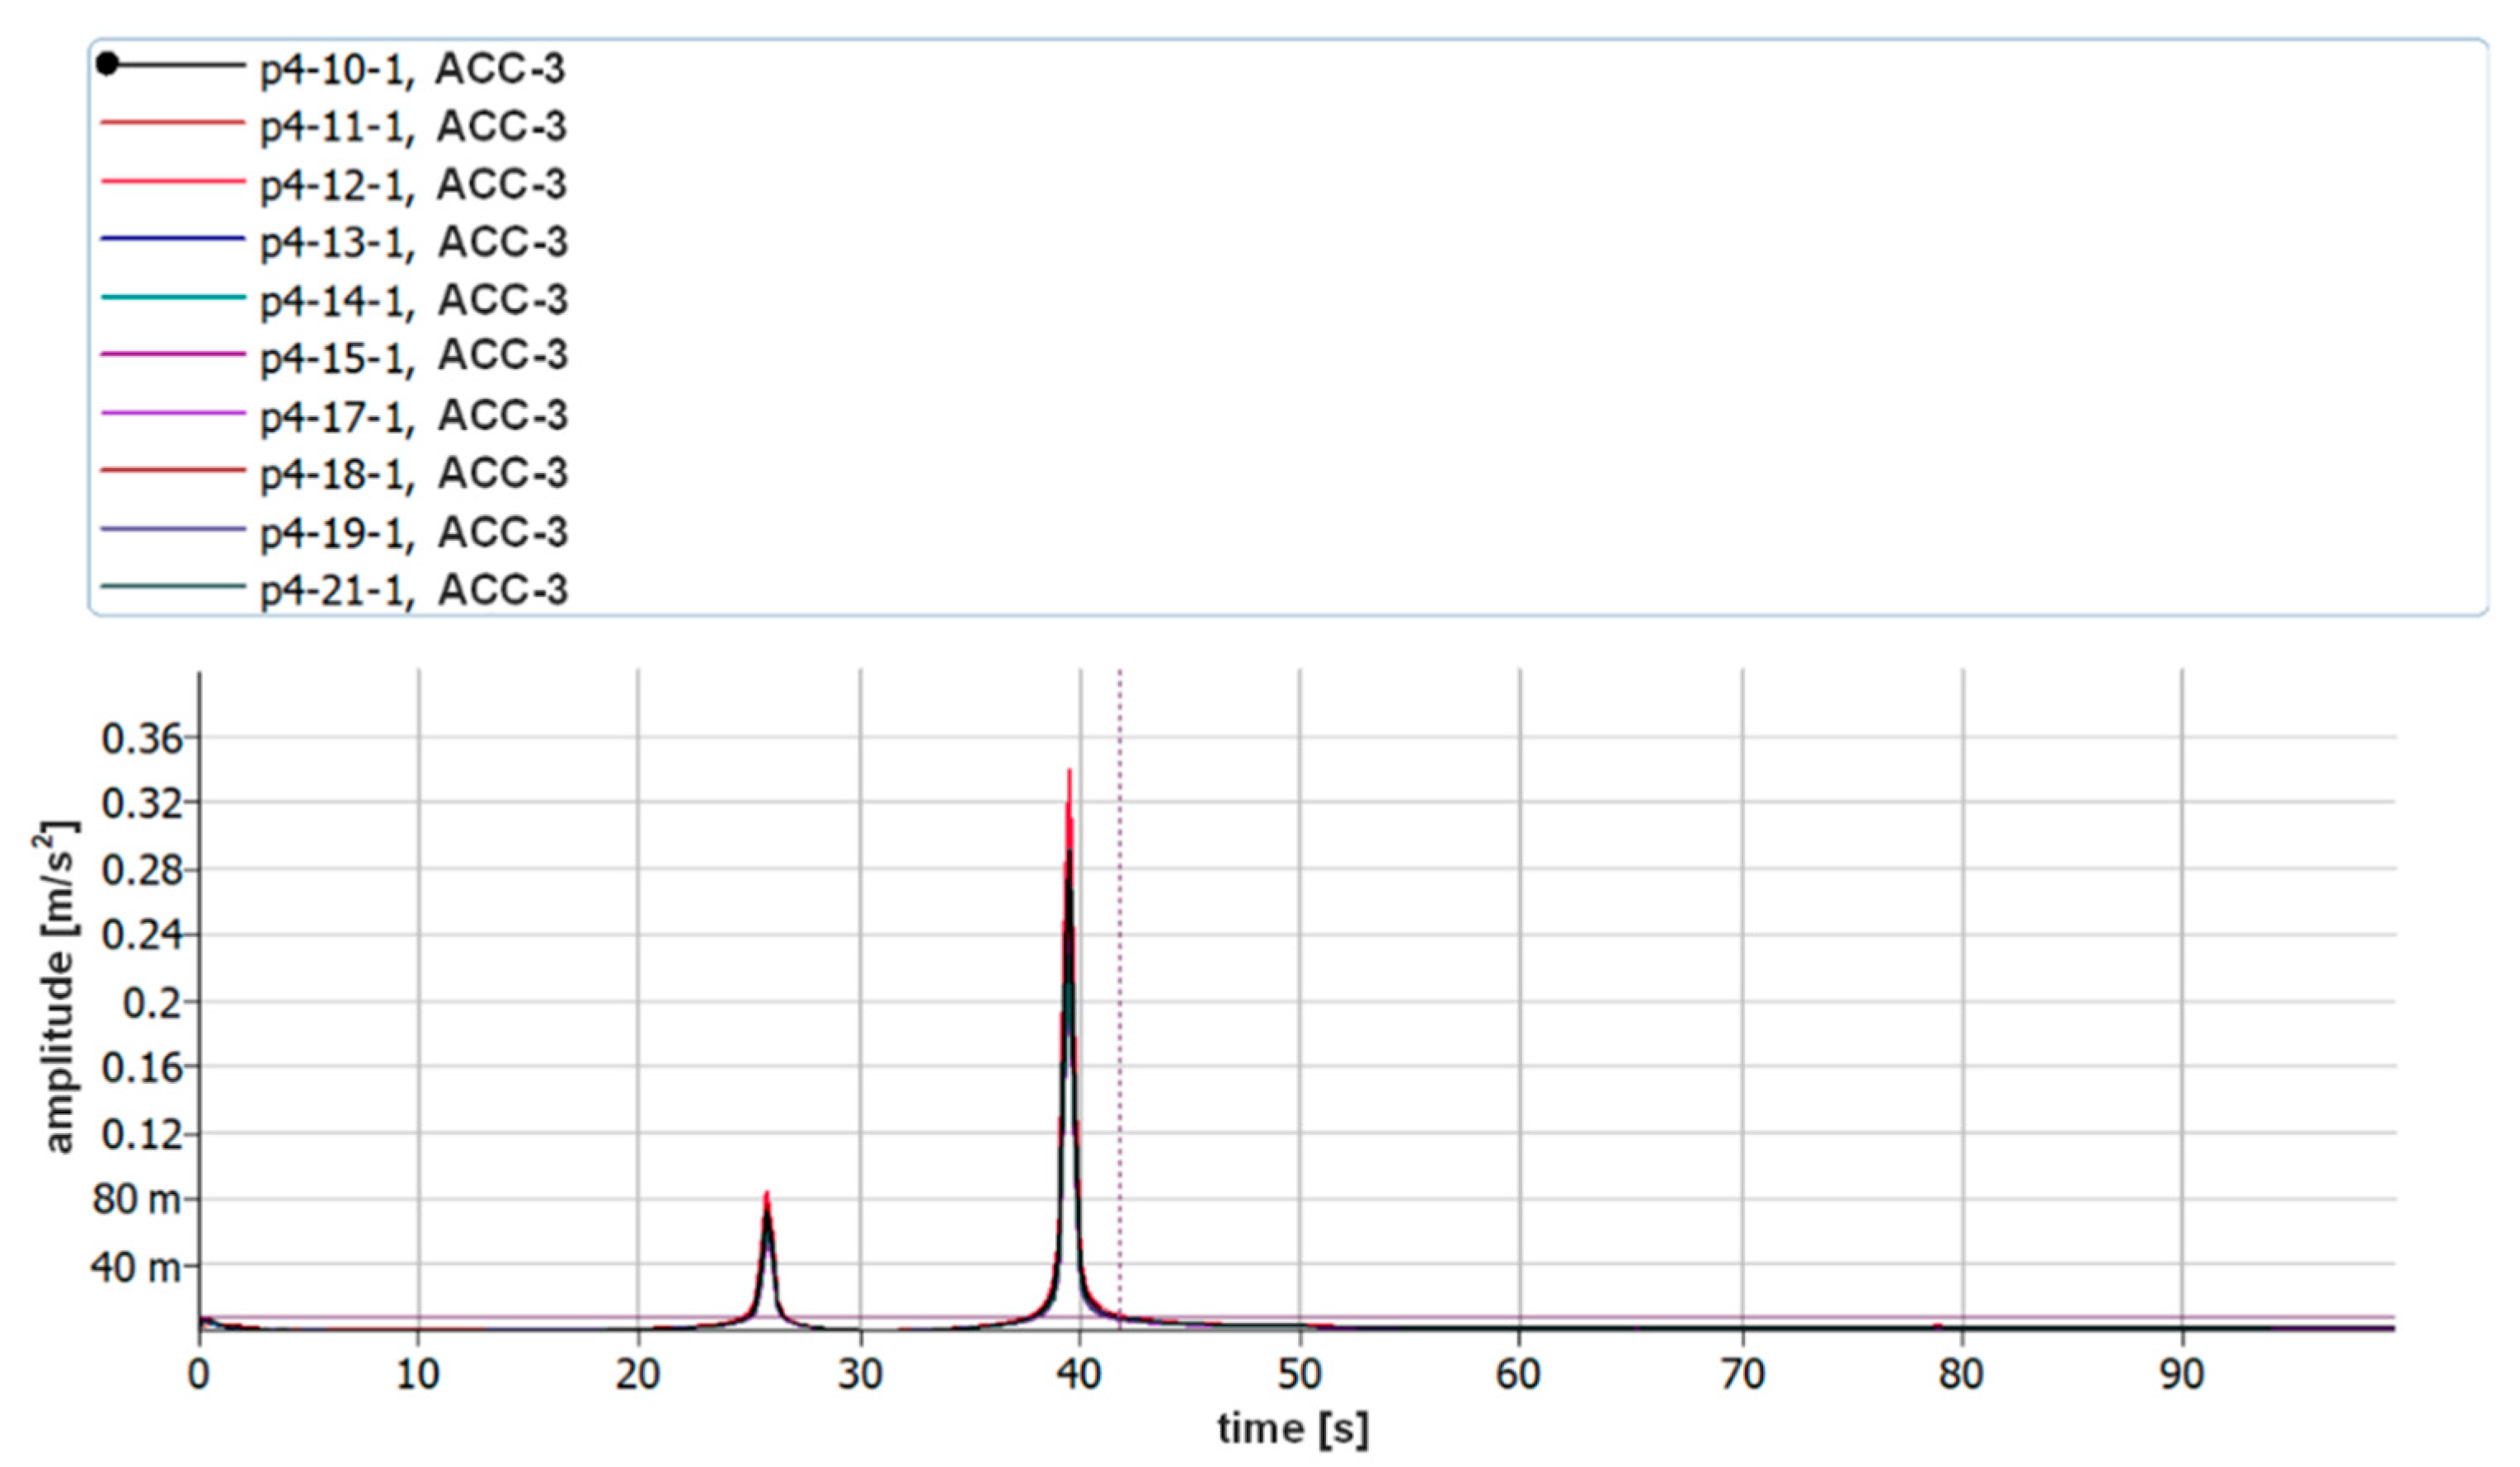Select the p4-21-1, ACC-3 legend label
Screen dimensions: 2520x1467
coord(412,589)
